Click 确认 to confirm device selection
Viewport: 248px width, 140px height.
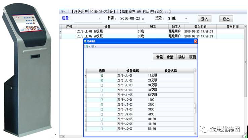(181, 57)
